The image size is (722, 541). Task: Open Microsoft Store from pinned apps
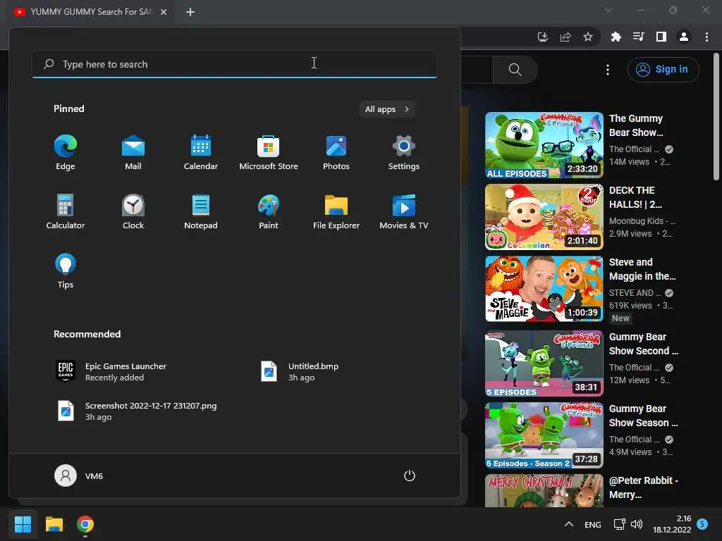(269, 153)
